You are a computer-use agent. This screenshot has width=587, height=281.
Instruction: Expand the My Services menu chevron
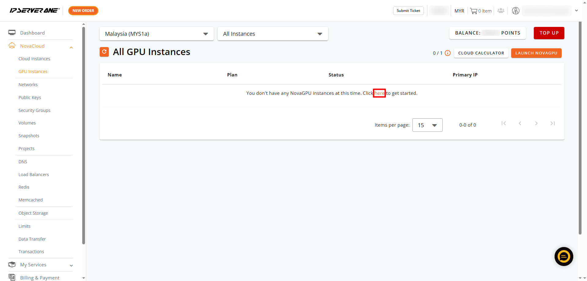tap(71, 266)
